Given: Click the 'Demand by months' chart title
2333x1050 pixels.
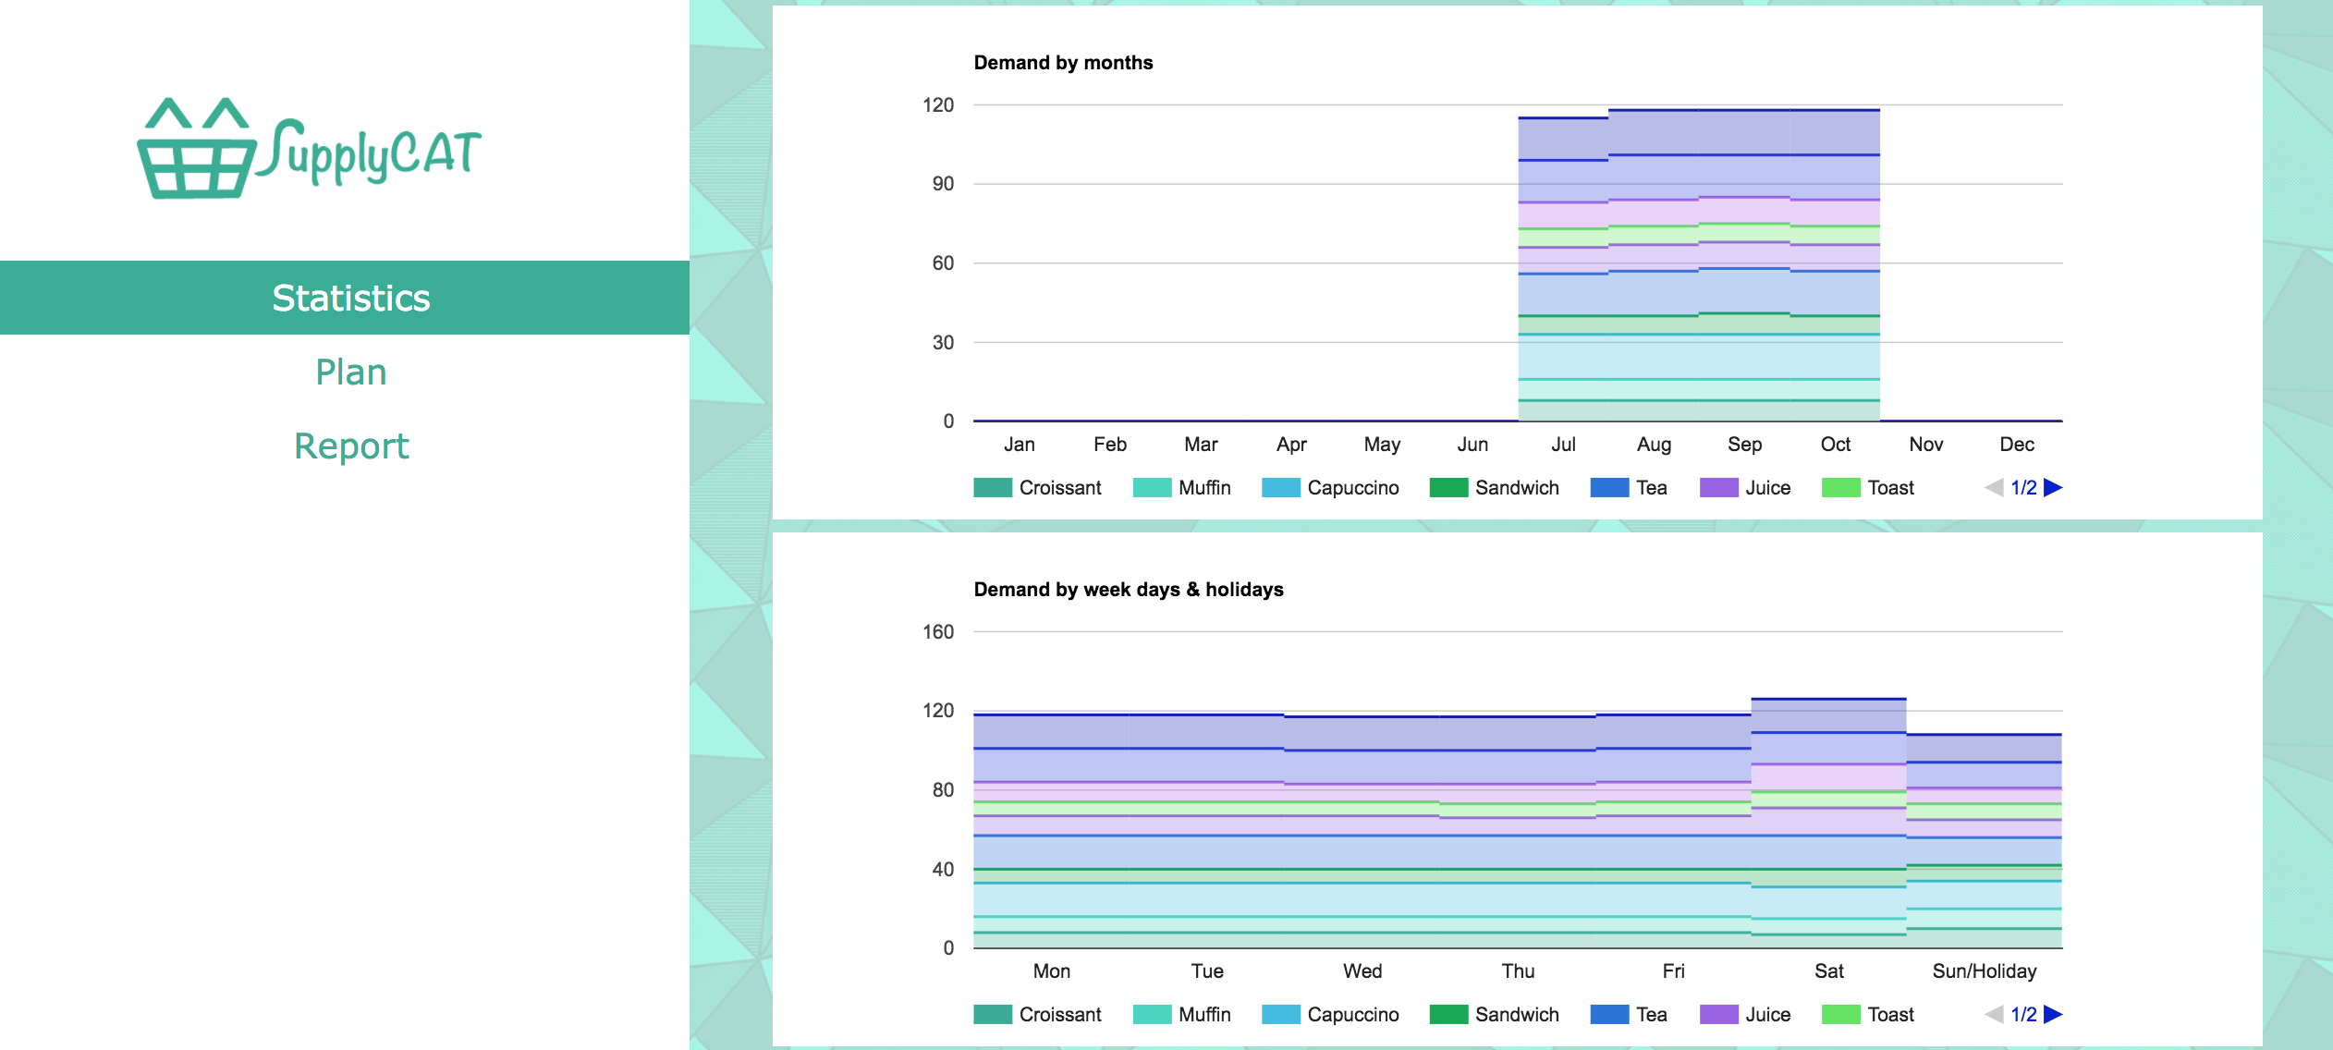Looking at the screenshot, I should (x=1063, y=63).
